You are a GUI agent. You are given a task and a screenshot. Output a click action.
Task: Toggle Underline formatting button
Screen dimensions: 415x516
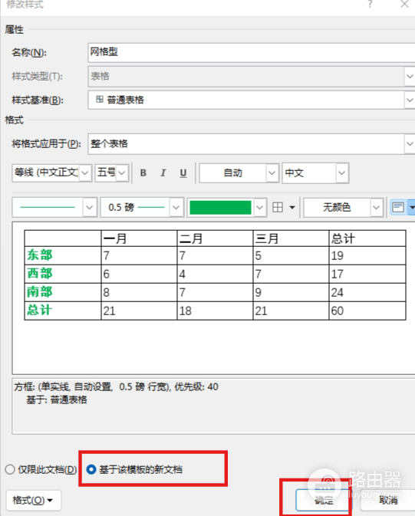[x=183, y=173]
